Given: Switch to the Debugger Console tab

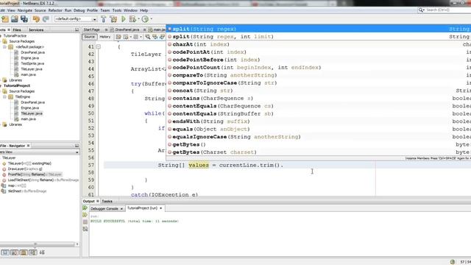Looking at the screenshot, I should tap(105, 208).
